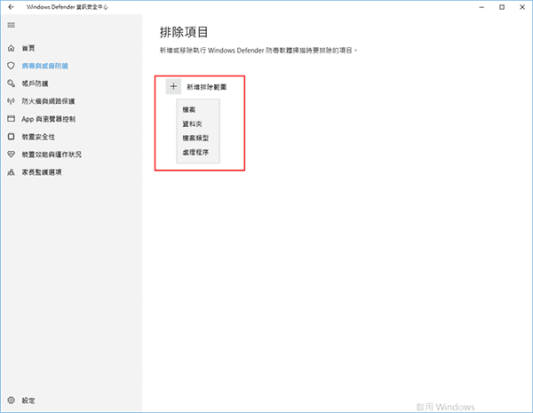Click the family options people icon

coord(11,172)
